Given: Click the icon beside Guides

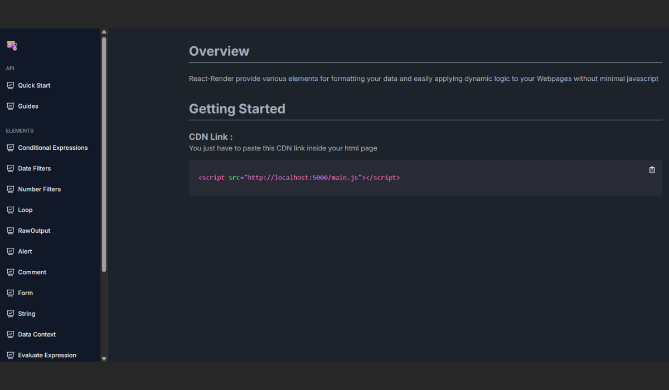Looking at the screenshot, I should pyautogui.click(x=10, y=106).
